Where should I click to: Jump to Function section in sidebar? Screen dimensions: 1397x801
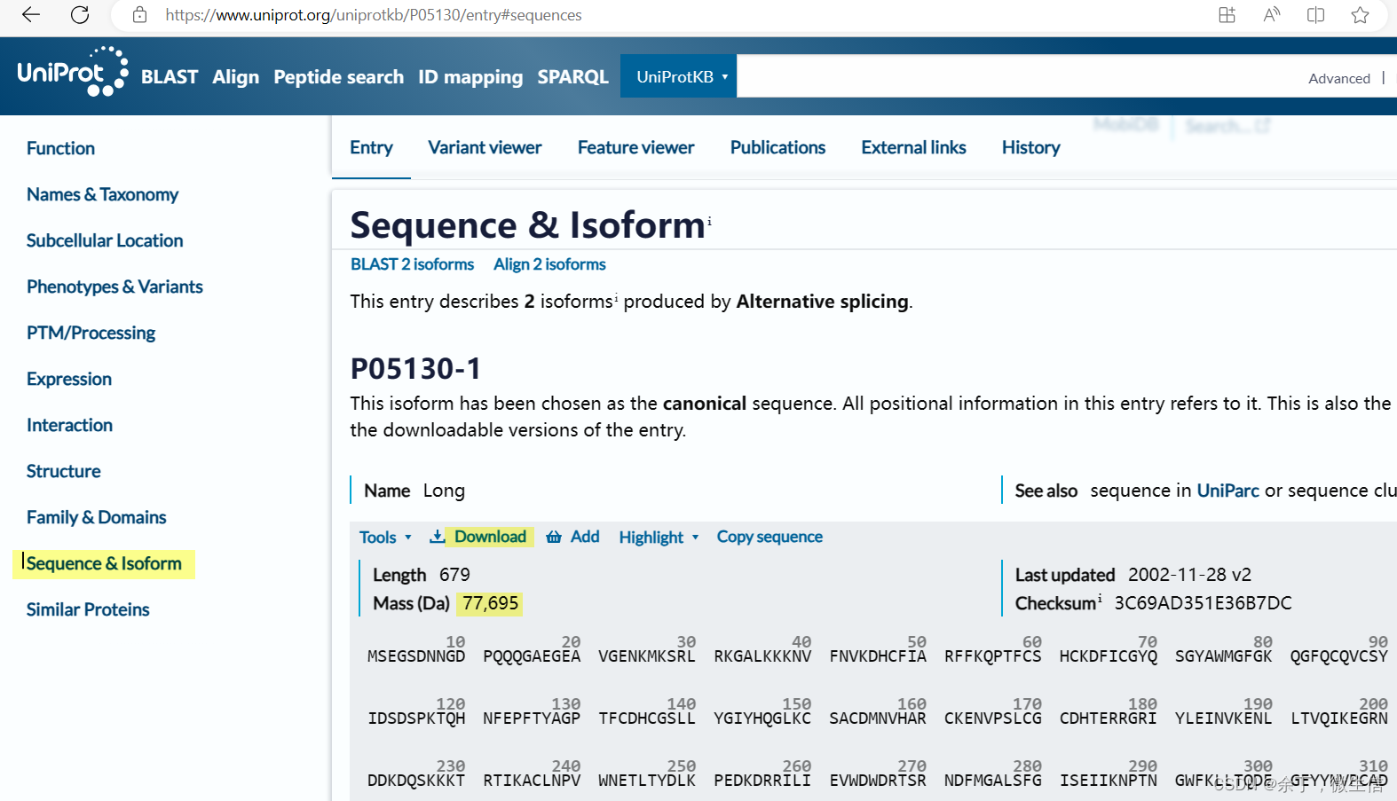tap(60, 148)
